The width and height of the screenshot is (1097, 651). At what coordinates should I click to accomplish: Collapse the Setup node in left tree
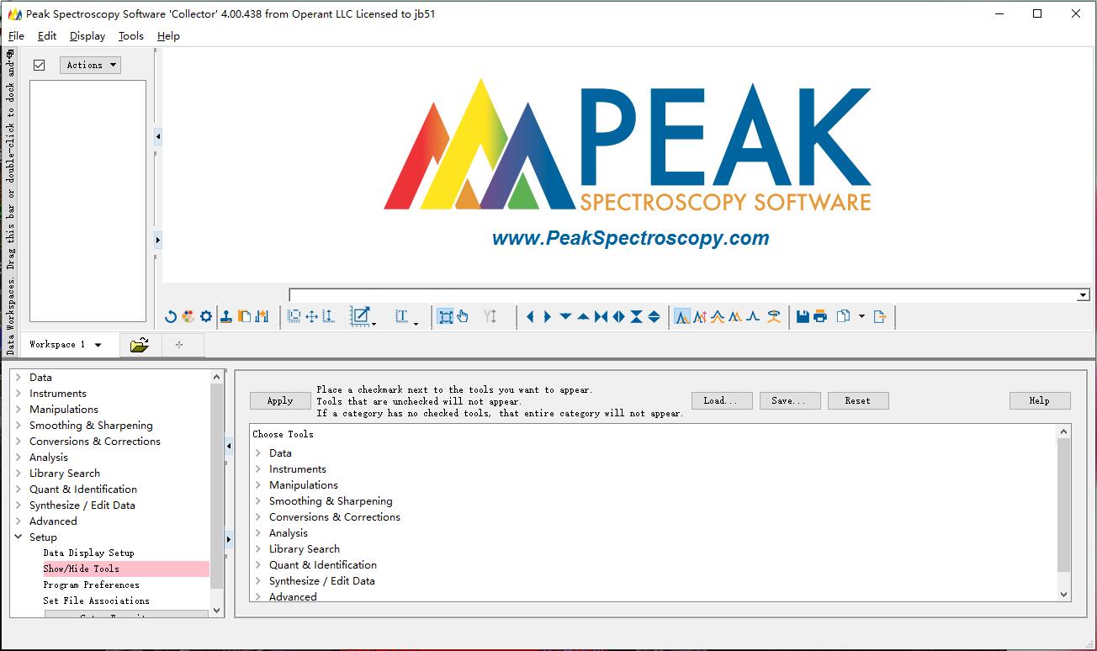(x=19, y=537)
